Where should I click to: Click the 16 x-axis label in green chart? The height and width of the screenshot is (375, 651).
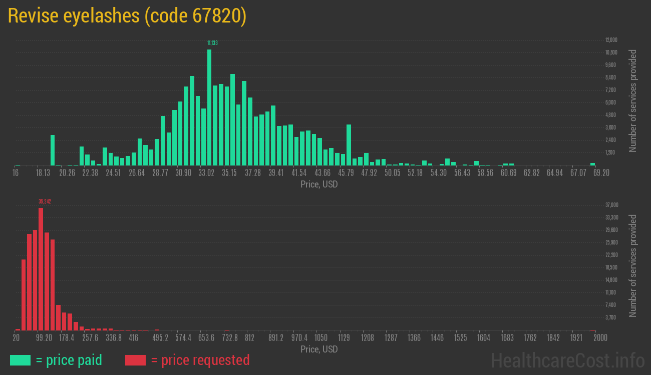(16, 173)
